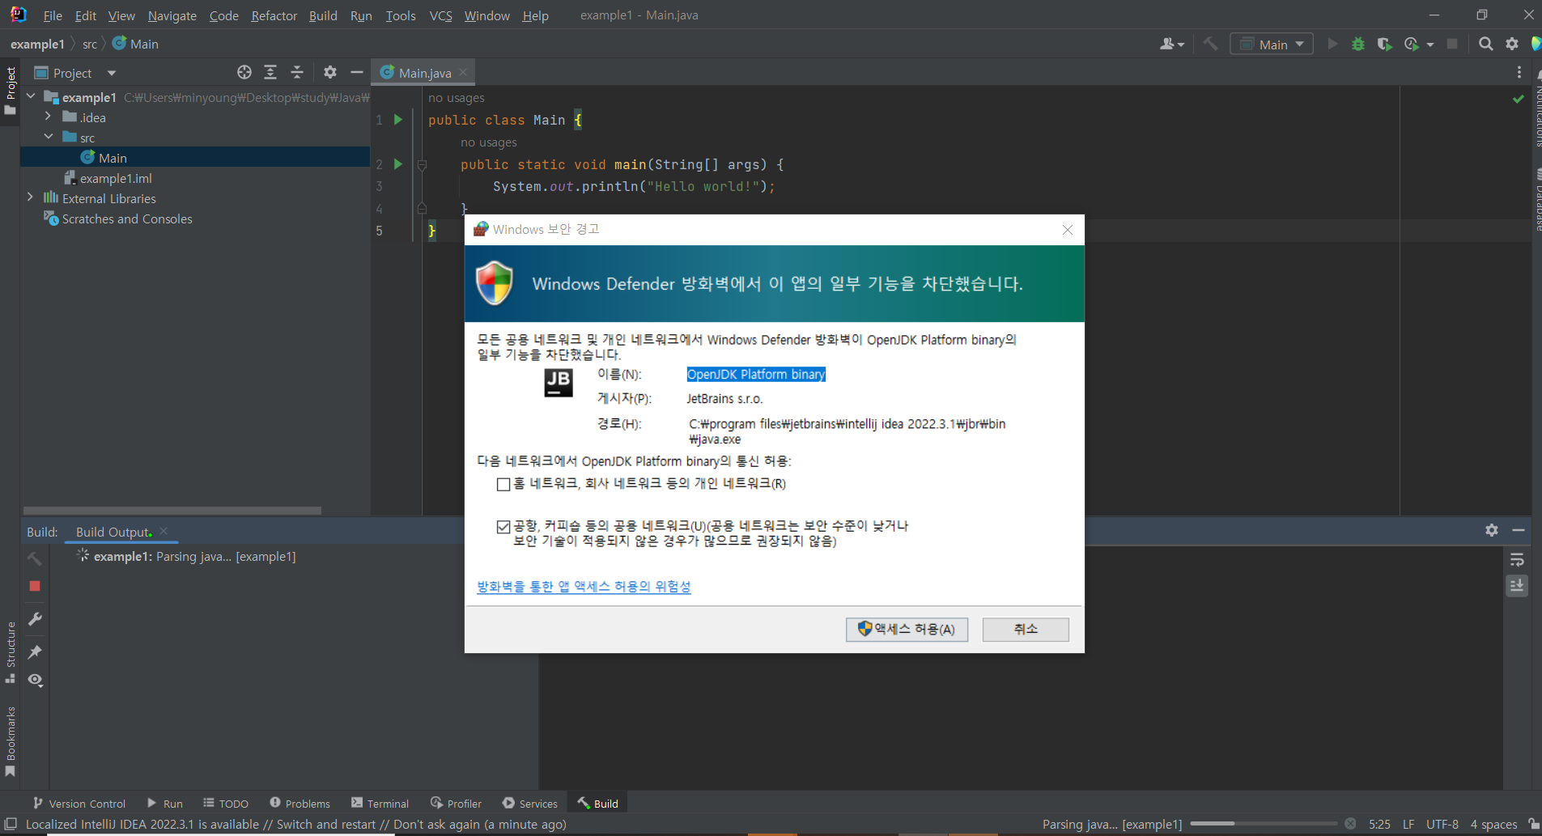Select Main class in project tree
1542x836 pixels.
pyautogui.click(x=195, y=157)
